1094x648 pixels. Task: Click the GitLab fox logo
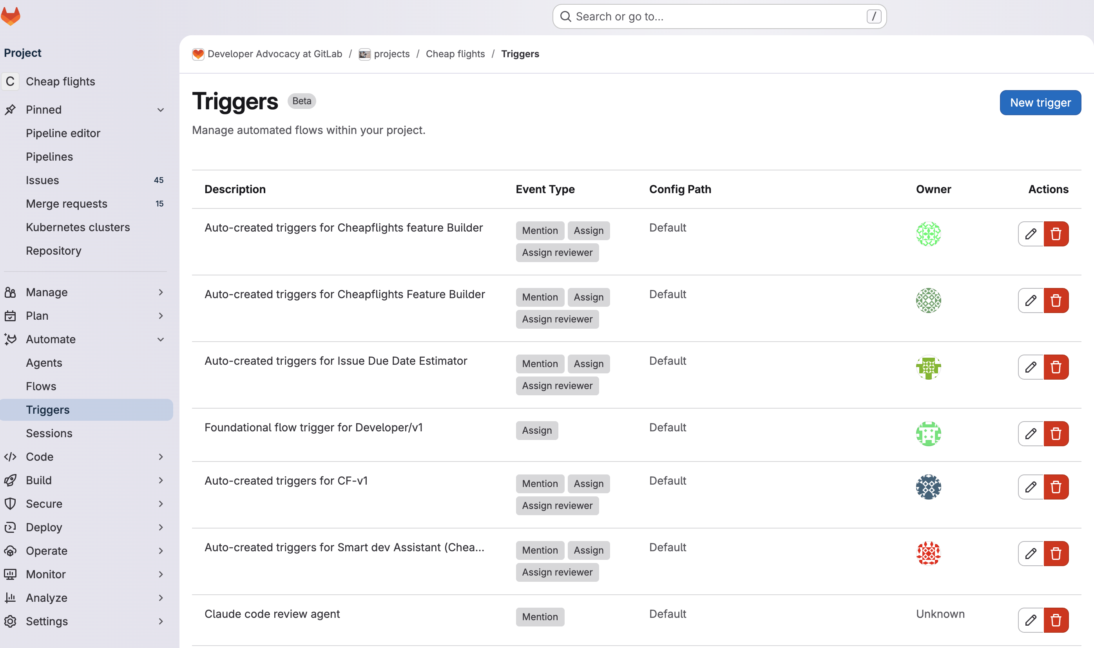coord(10,16)
